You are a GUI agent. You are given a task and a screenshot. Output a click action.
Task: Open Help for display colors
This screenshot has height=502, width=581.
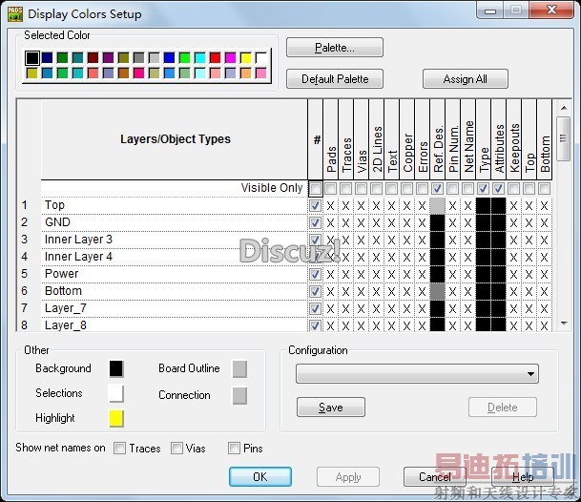[523, 477]
